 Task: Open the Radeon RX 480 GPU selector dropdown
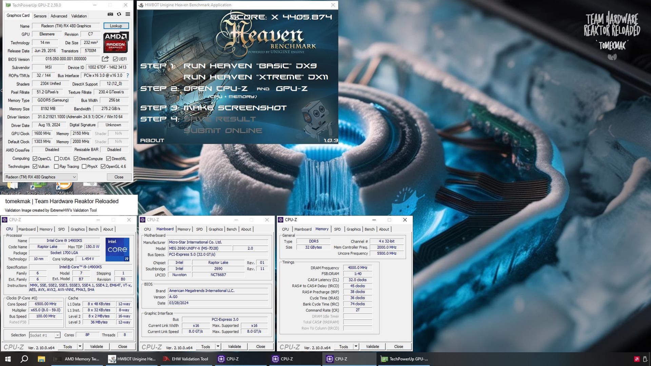click(x=41, y=177)
